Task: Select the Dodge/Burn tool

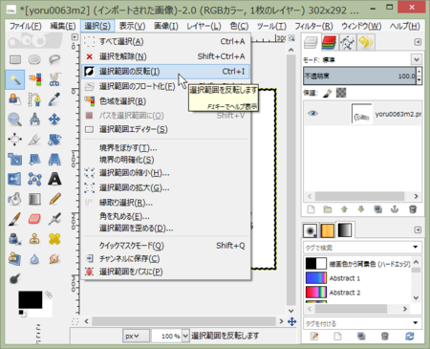Action: click(15, 278)
